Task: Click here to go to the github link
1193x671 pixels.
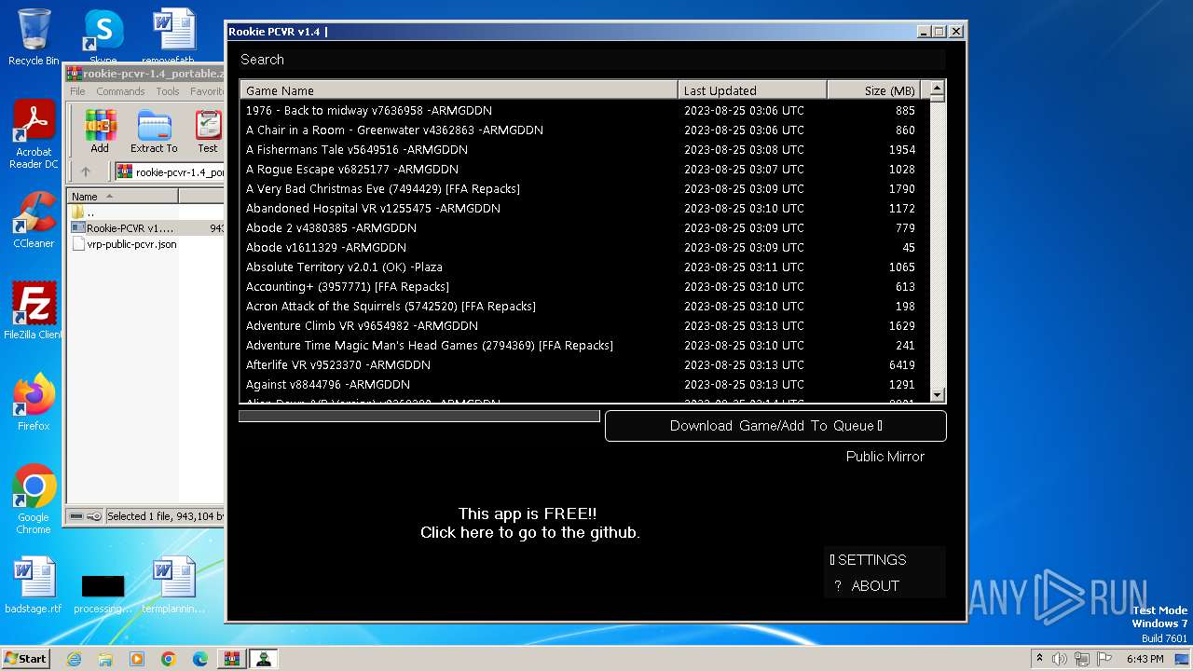Action: [x=529, y=533]
